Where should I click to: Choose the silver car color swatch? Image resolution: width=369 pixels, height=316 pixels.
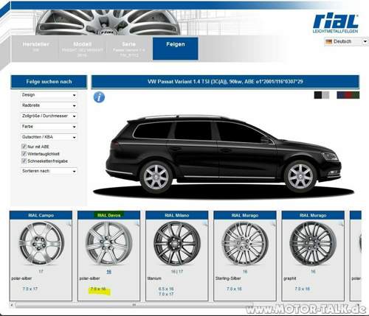point(325,95)
